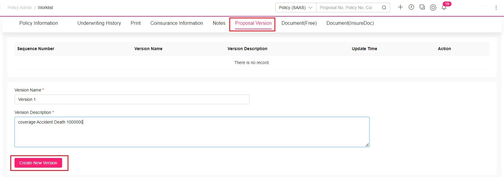Expand the Policy (SAAS) dropdown
Image resolution: width=504 pixels, height=177 pixels.
pos(296,8)
